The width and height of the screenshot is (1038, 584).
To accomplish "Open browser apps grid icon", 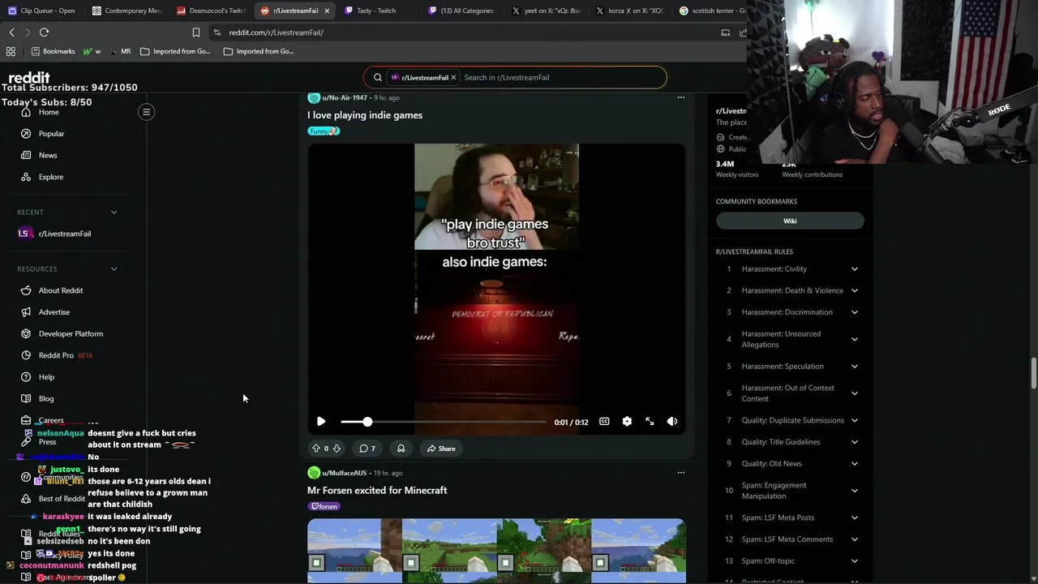I will point(11,51).
